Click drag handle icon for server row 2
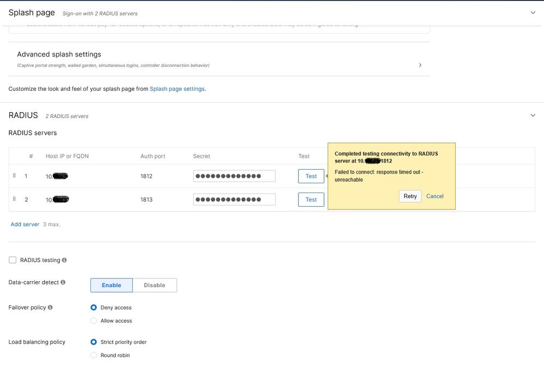 [x=15, y=199]
